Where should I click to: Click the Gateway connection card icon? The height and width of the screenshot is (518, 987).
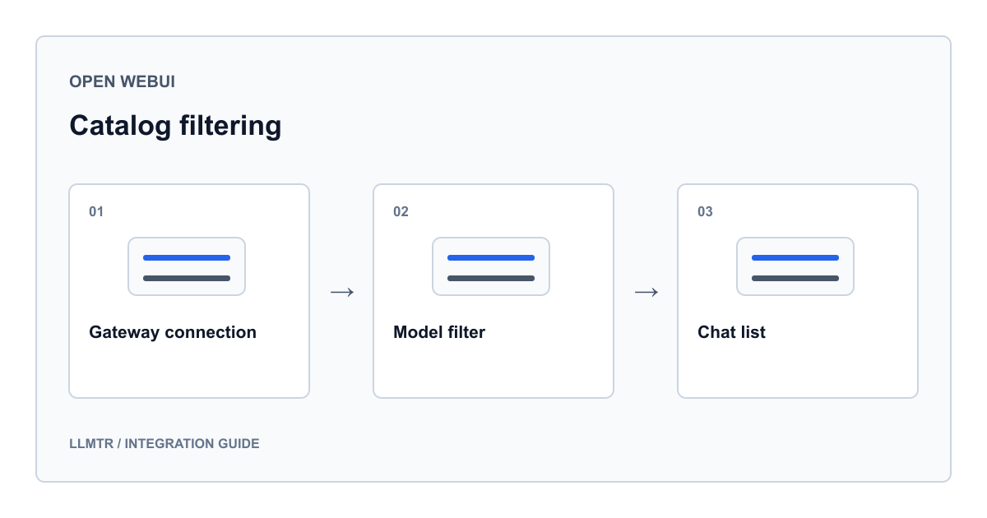point(187,266)
